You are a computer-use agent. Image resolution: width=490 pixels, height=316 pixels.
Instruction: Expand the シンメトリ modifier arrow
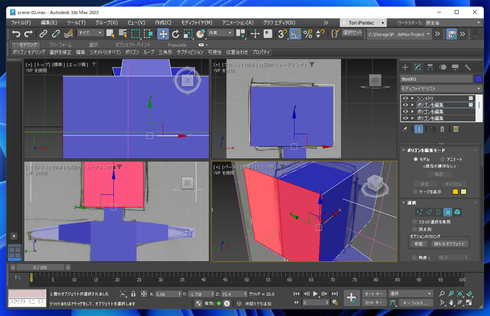pos(412,98)
